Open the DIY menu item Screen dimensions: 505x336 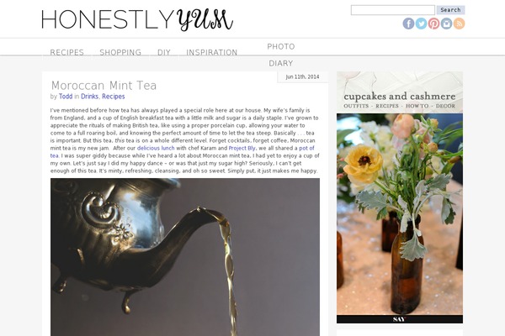[x=164, y=52]
